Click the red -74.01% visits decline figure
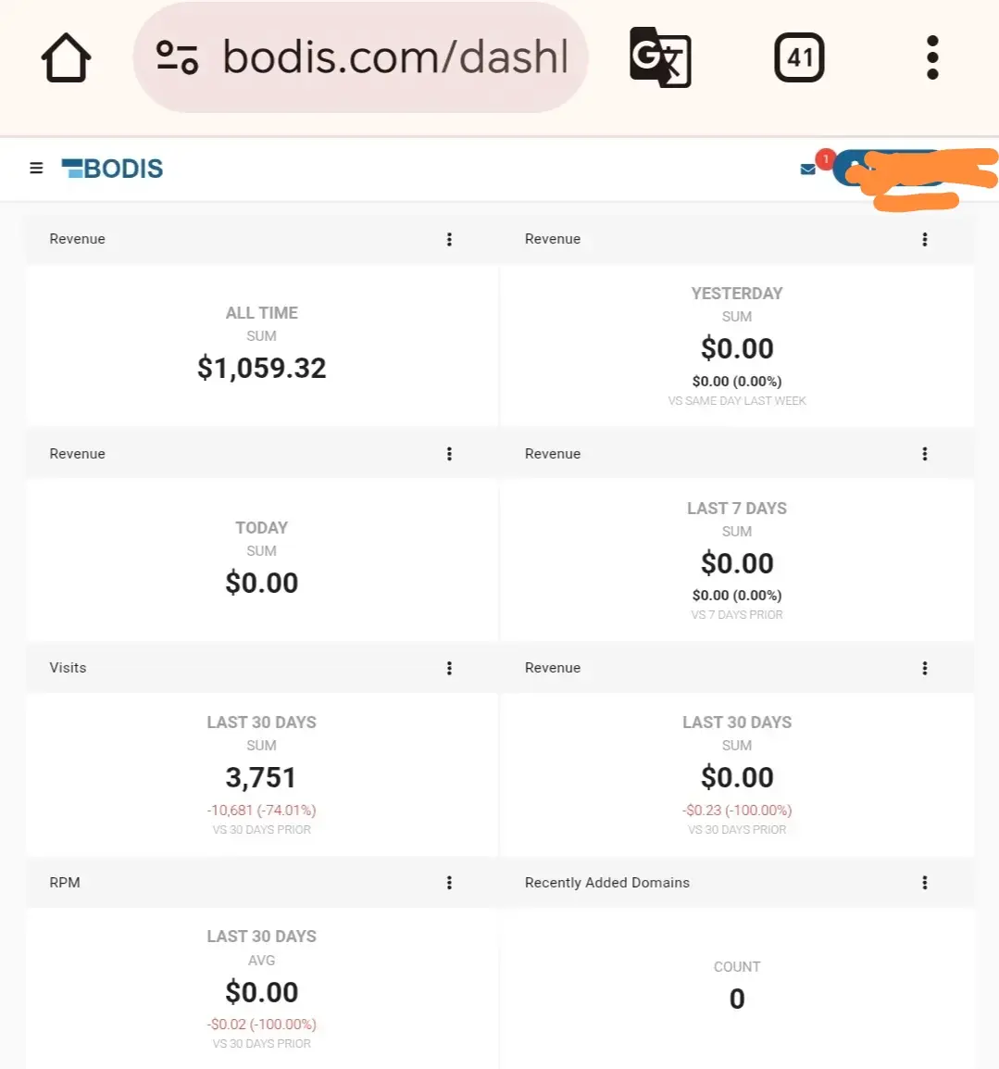This screenshot has width=999, height=1069. 261,810
